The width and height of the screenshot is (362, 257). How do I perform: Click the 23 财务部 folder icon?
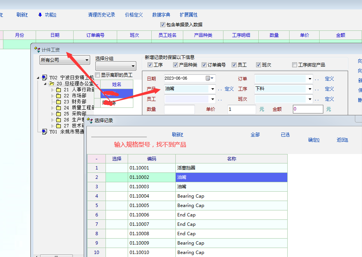(59, 102)
